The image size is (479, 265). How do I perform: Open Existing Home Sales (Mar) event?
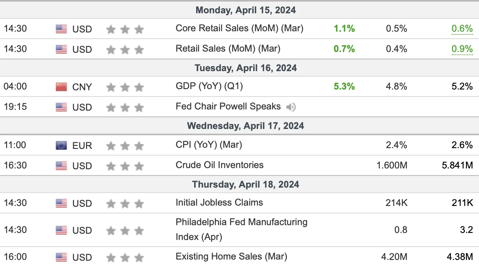tap(231, 256)
